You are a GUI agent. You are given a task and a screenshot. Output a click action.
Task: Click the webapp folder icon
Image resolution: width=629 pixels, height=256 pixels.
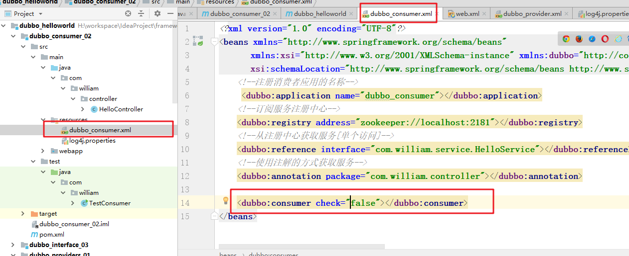[x=54, y=151]
